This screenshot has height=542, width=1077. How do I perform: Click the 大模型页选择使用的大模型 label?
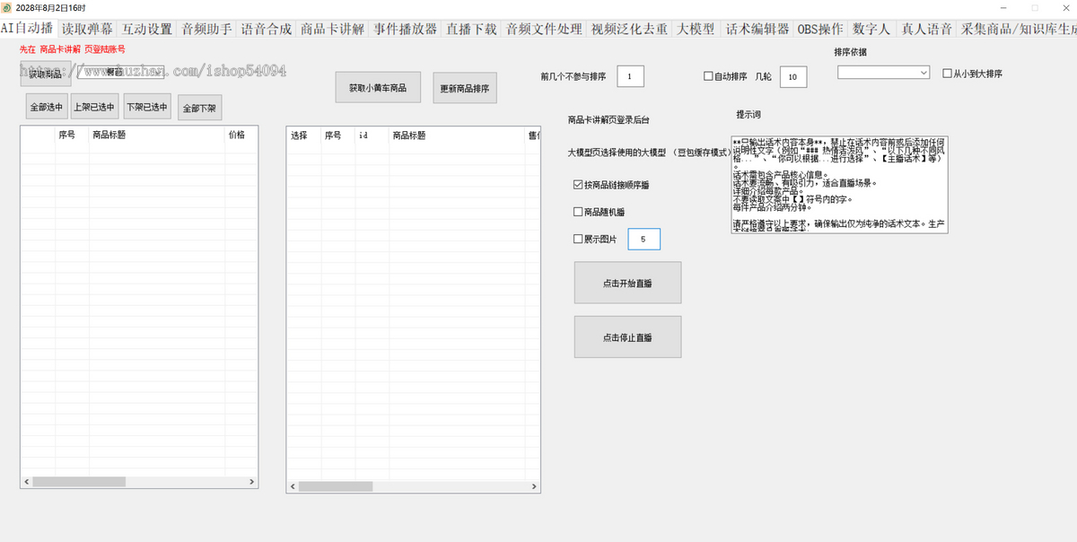pyautogui.click(x=617, y=153)
